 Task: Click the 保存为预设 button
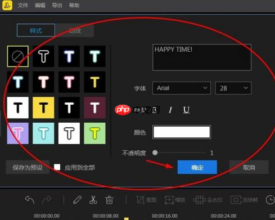pyautogui.click(x=28, y=167)
